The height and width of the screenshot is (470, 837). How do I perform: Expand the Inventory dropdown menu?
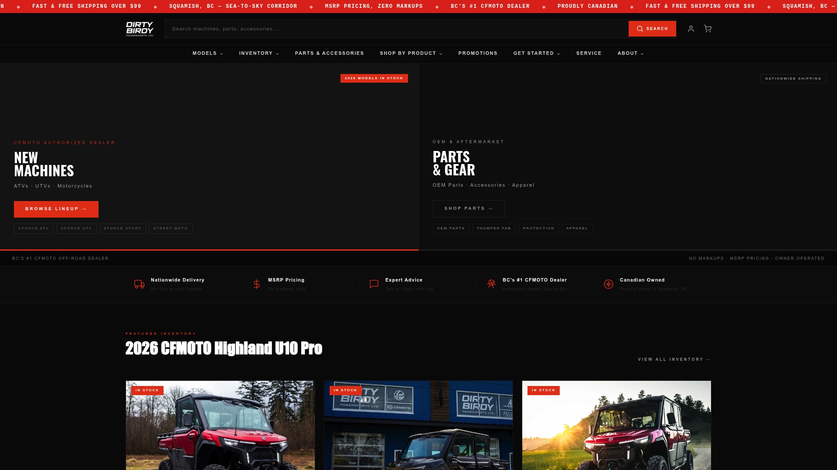[259, 54]
